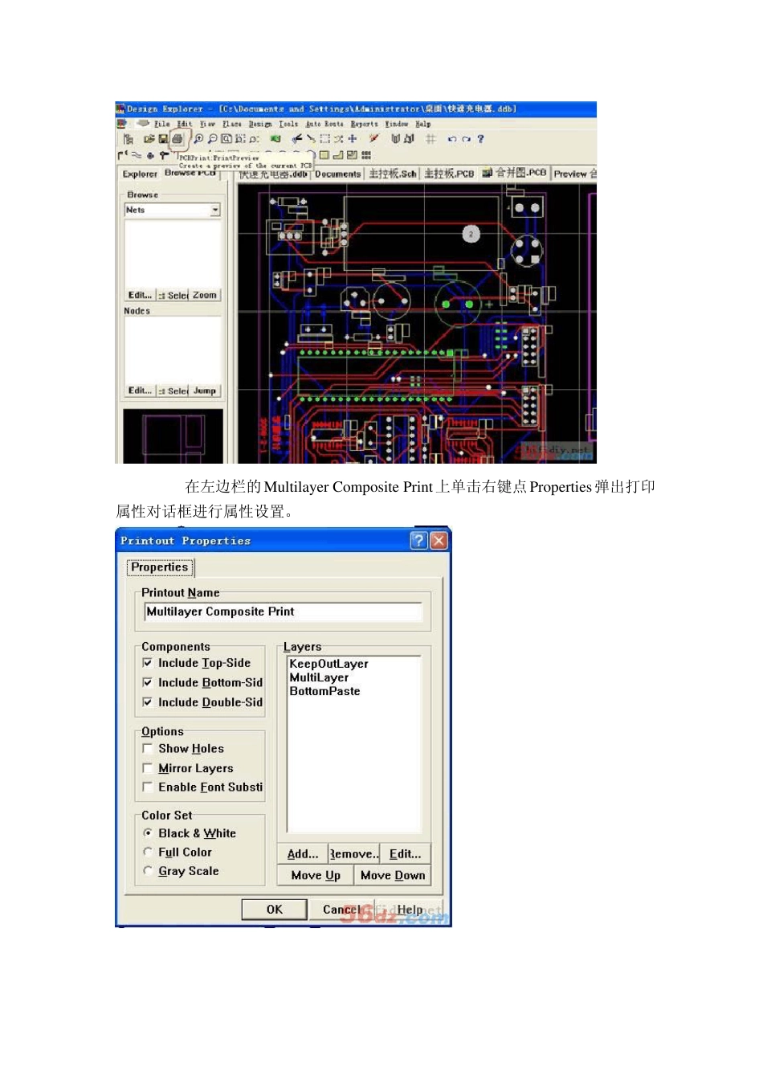Click the Zoom Out magnifier icon
This screenshot has width=763, height=1080.
(212, 139)
